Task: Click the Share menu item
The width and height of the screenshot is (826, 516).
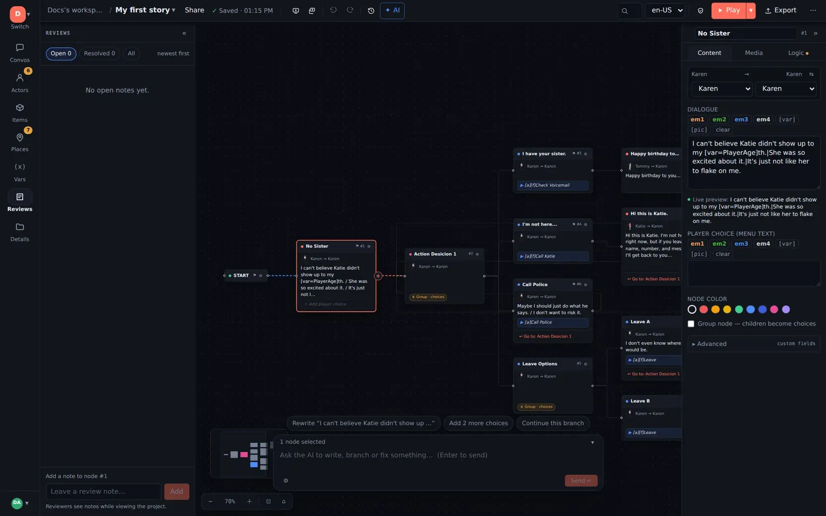Action: (195, 10)
